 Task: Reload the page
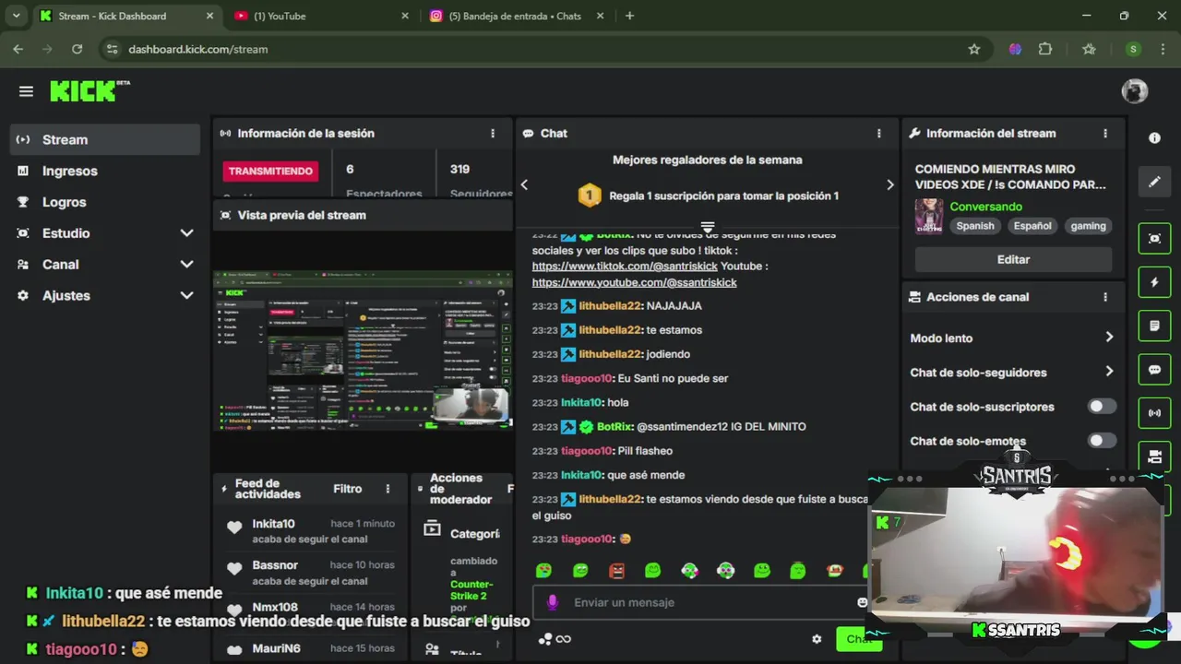coord(77,49)
